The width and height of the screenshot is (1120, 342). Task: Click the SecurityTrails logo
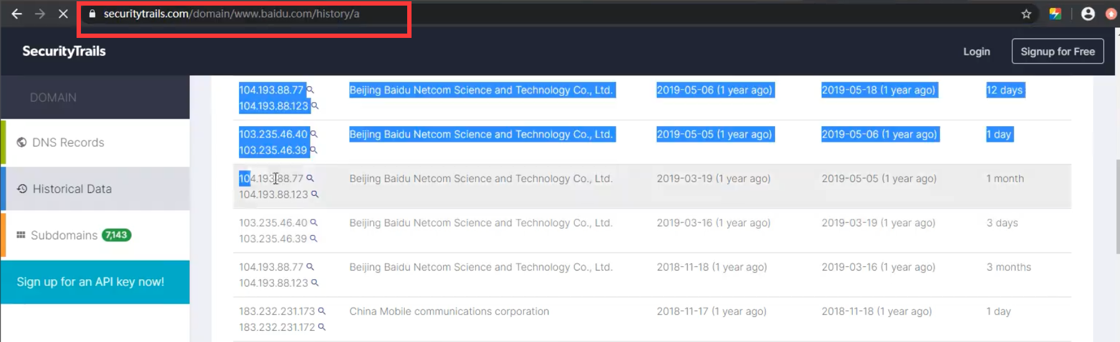pyautogui.click(x=64, y=51)
